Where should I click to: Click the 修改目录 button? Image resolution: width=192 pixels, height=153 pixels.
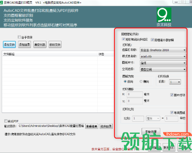[106, 126]
